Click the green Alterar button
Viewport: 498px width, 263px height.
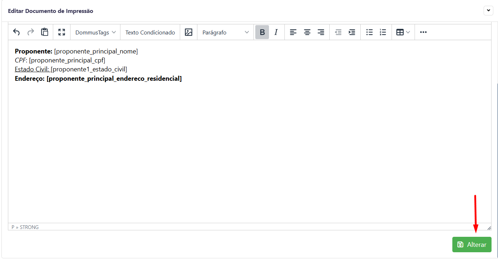472,245
